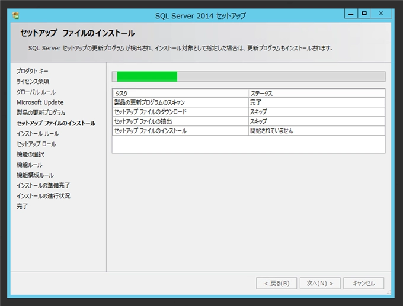Select セットアップ ファイルのインストール in the sidebar
The height and width of the screenshot is (306, 403).
coord(56,123)
